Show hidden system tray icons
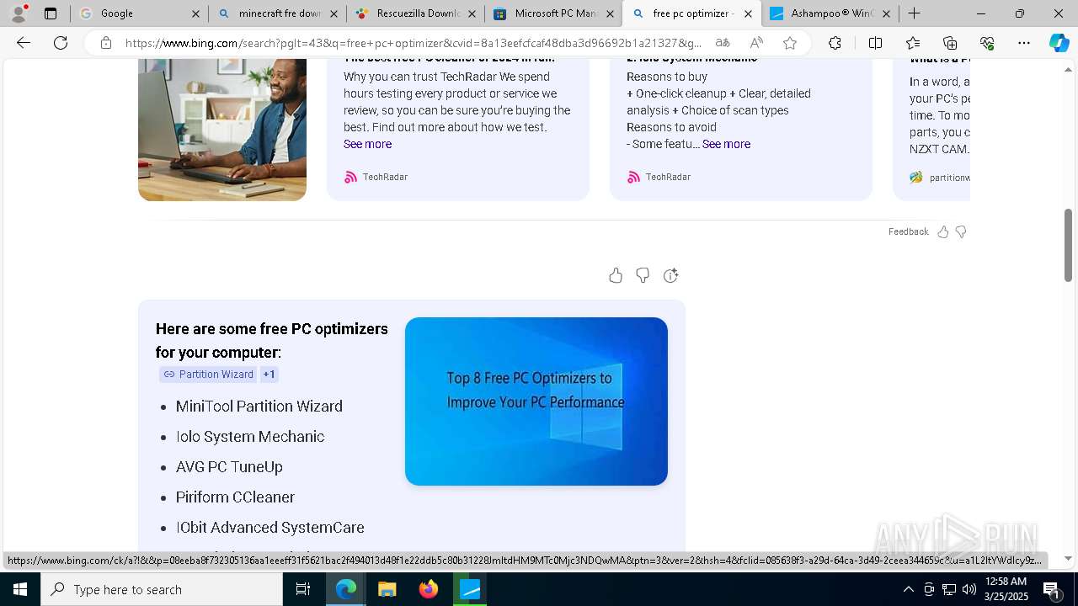 (x=908, y=589)
